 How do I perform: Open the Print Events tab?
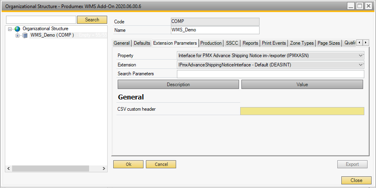point(274,43)
